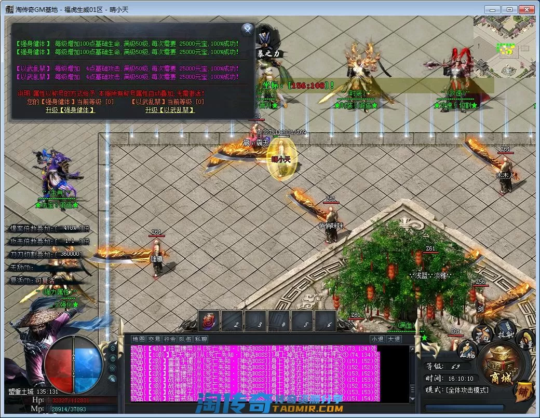540x418 pixels.
Task: Use the item in quick slot 1
Action: [209, 321]
